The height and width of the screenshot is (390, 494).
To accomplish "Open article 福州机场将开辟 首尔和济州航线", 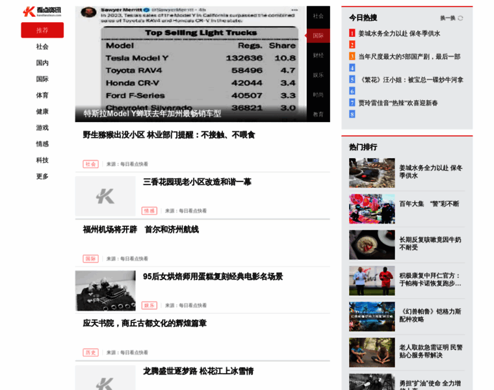I will coord(141,229).
